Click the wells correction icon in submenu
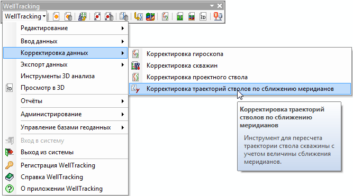This screenshot has height=196, width=353. click(135, 66)
